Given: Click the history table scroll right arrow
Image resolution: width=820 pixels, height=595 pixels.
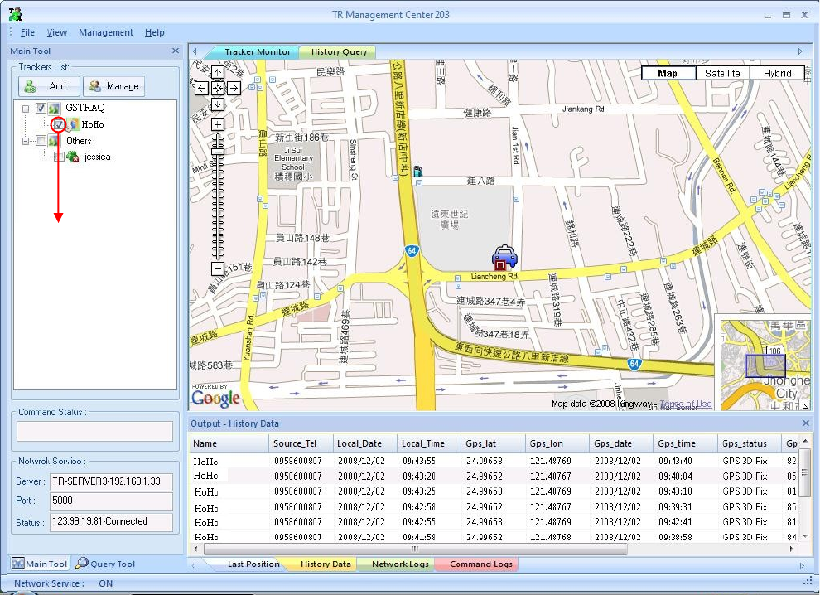Looking at the screenshot, I should tap(791, 549).
